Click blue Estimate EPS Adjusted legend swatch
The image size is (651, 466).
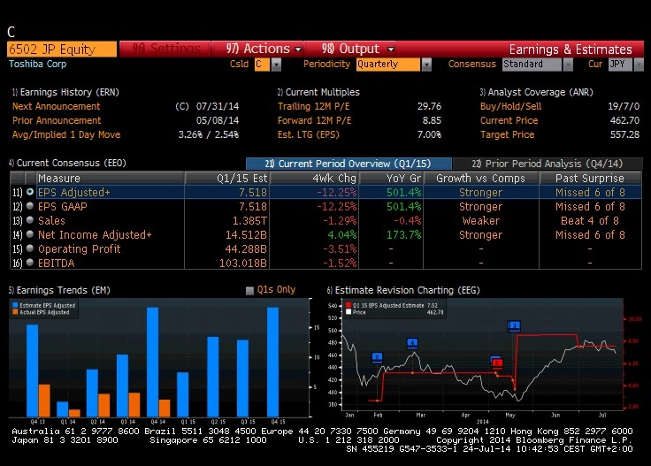click(15, 305)
